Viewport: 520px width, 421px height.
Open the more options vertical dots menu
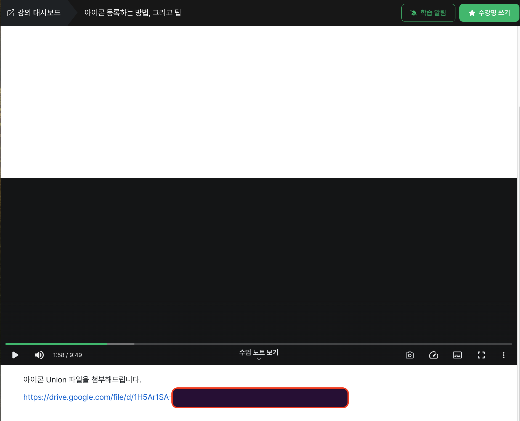click(504, 355)
